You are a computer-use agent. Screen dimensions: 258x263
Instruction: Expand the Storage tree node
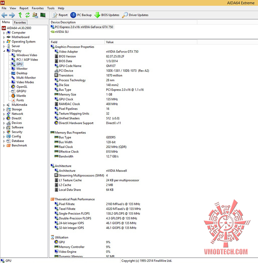pyautogui.click(x=4, y=110)
